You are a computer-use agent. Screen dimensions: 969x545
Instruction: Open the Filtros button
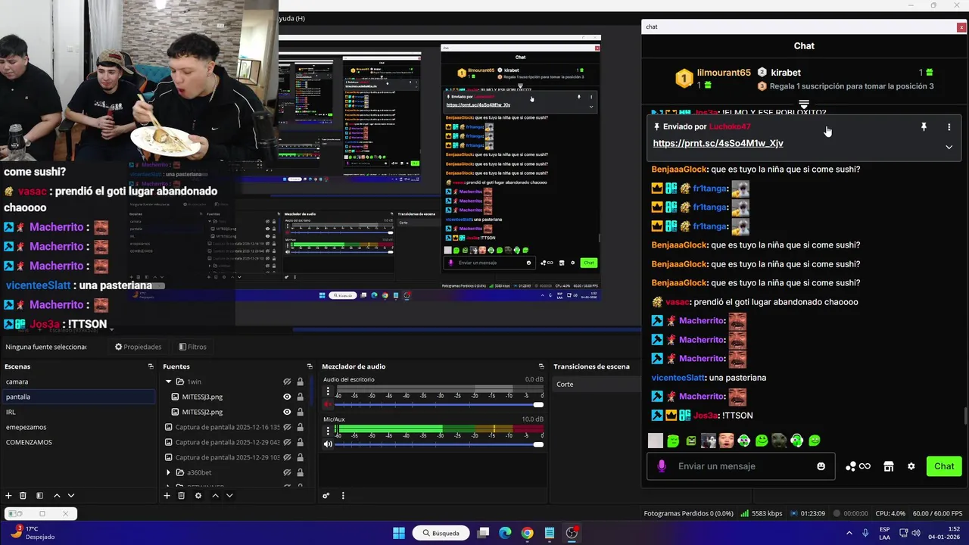[192, 347]
